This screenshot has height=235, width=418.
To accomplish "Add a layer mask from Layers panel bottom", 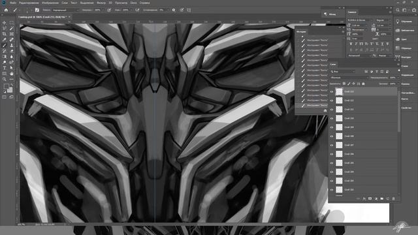I will [x=370, y=198].
